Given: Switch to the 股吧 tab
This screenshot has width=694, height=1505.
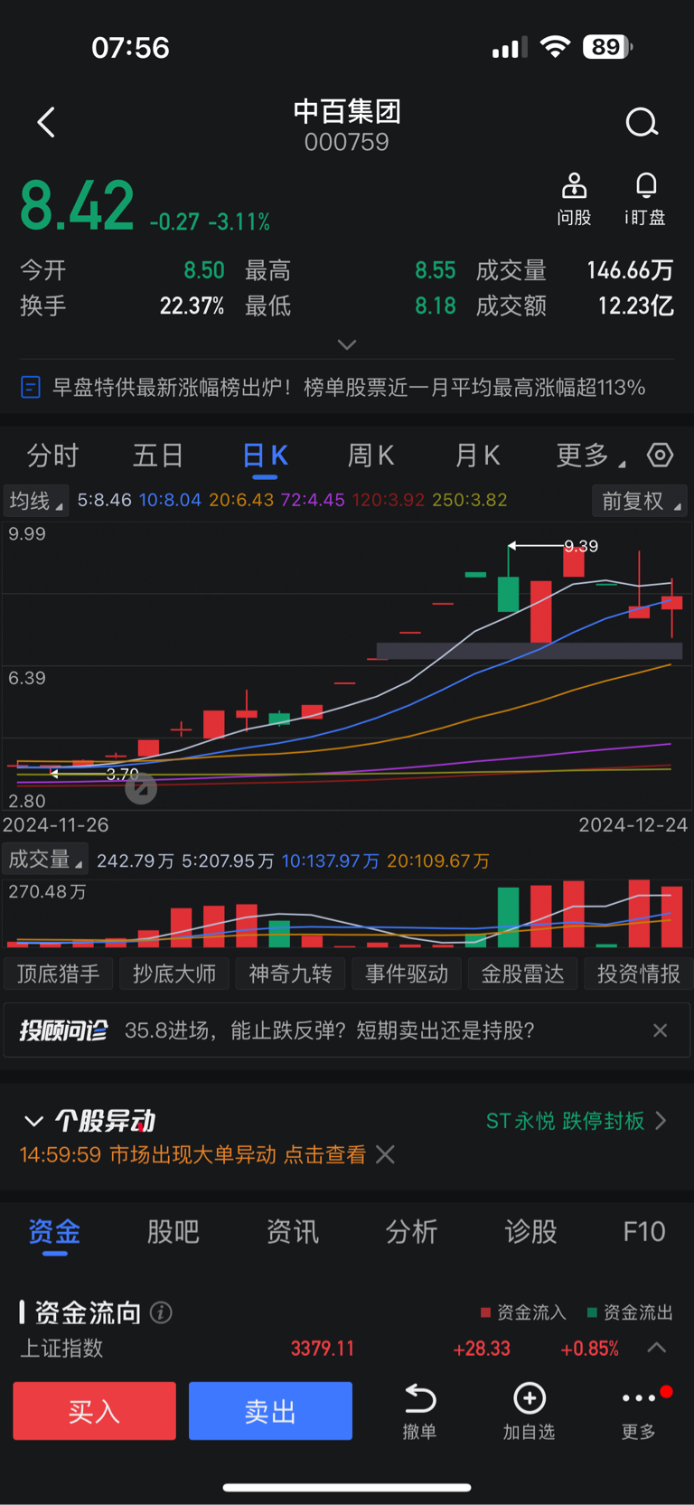Looking at the screenshot, I should pos(173,1231).
